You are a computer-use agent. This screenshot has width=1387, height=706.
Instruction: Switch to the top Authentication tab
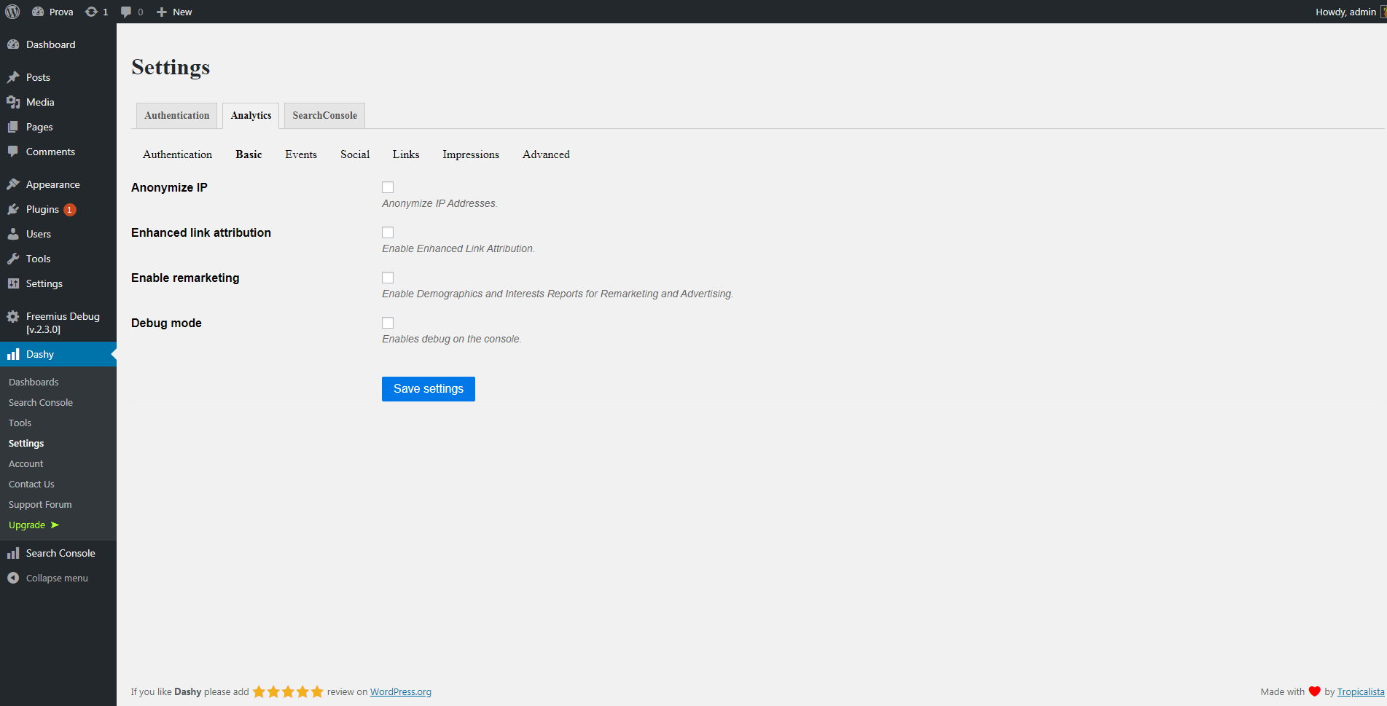coord(176,116)
